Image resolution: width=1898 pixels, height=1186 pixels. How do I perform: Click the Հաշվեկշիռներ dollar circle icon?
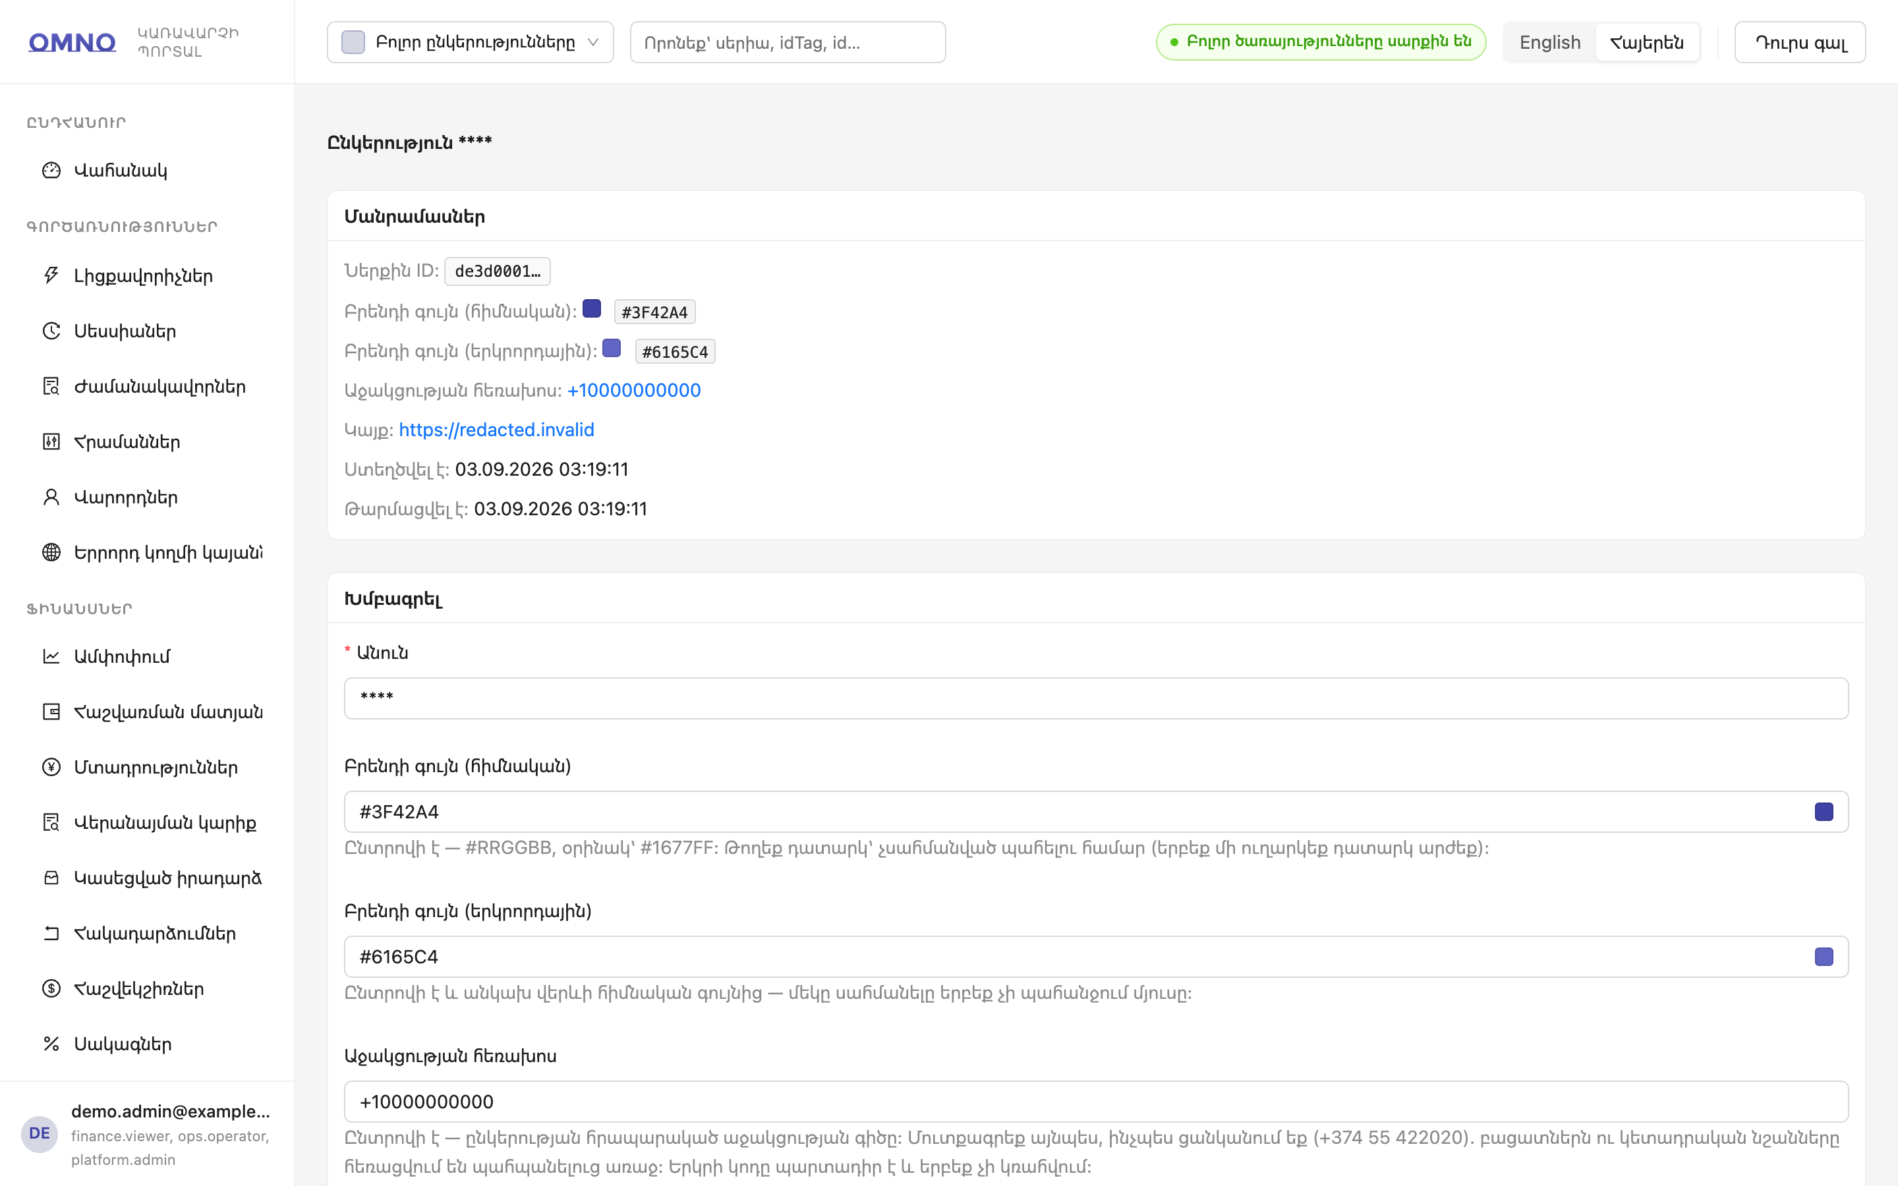pyautogui.click(x=51, y=988)
